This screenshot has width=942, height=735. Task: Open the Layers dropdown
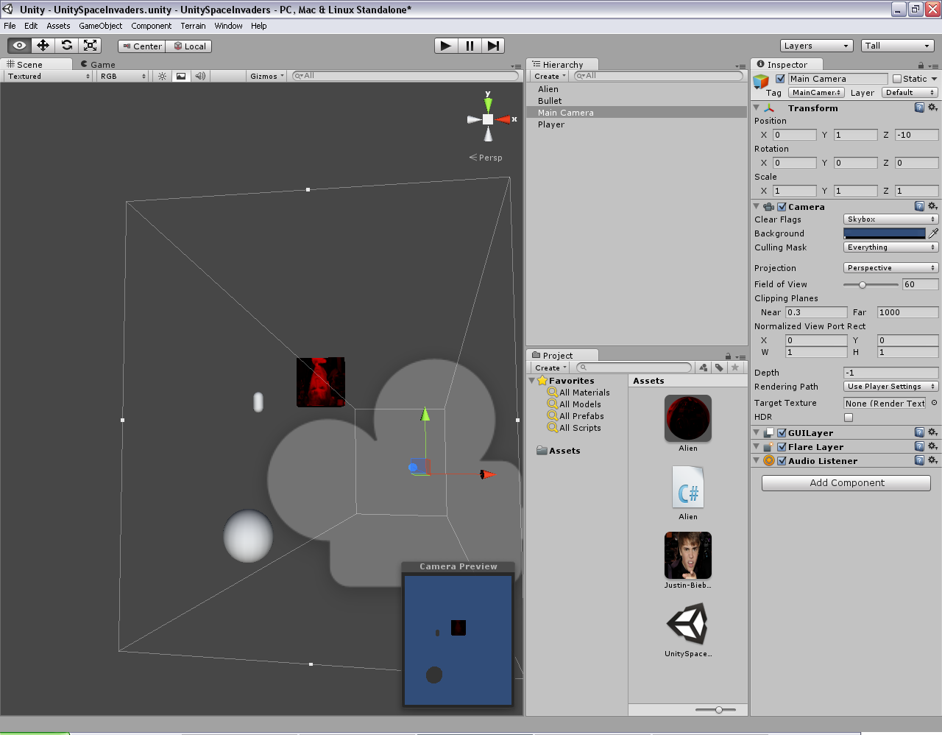click(x=816, y=46)
